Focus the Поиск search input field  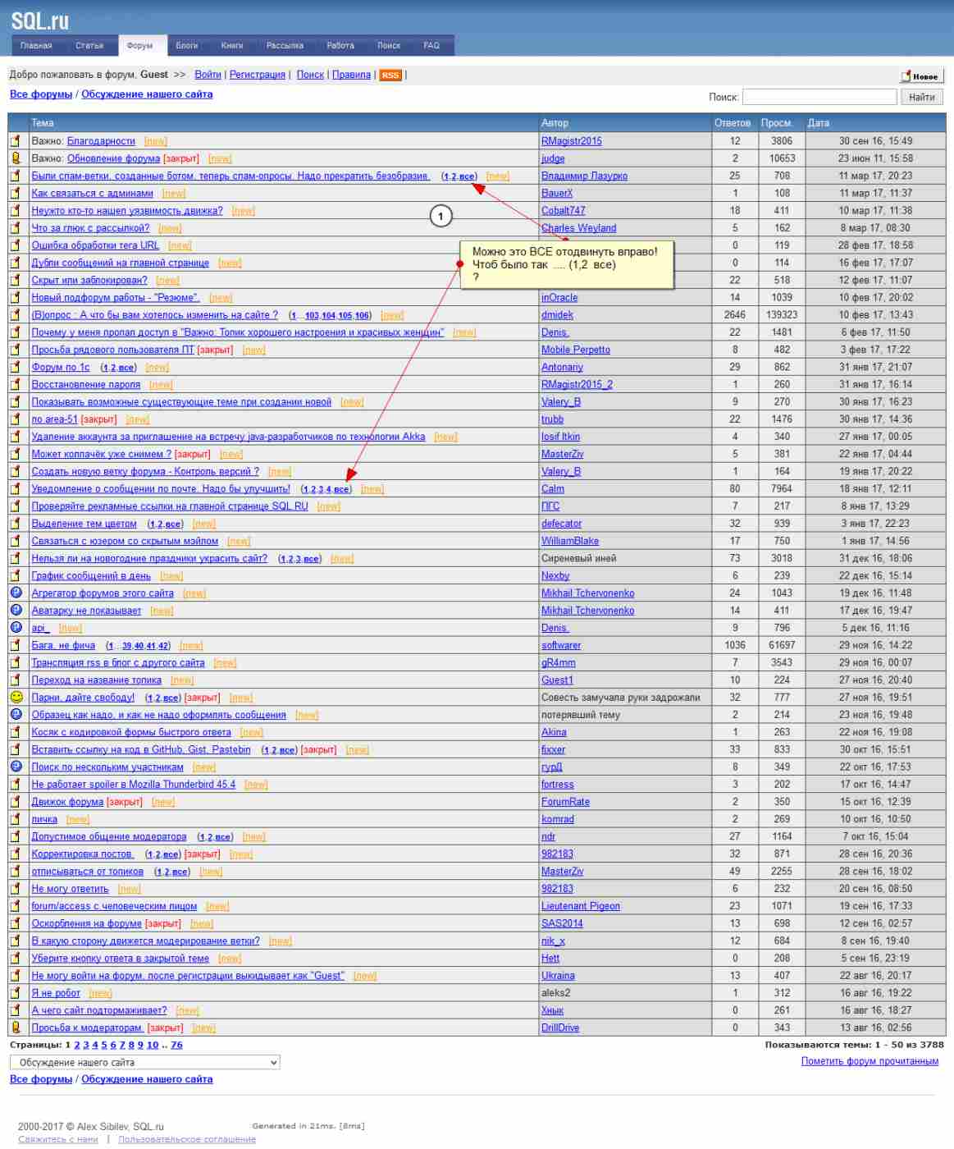pos(819,97)
